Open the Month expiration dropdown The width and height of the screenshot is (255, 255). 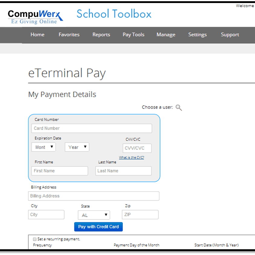click(x=44, y=147)
